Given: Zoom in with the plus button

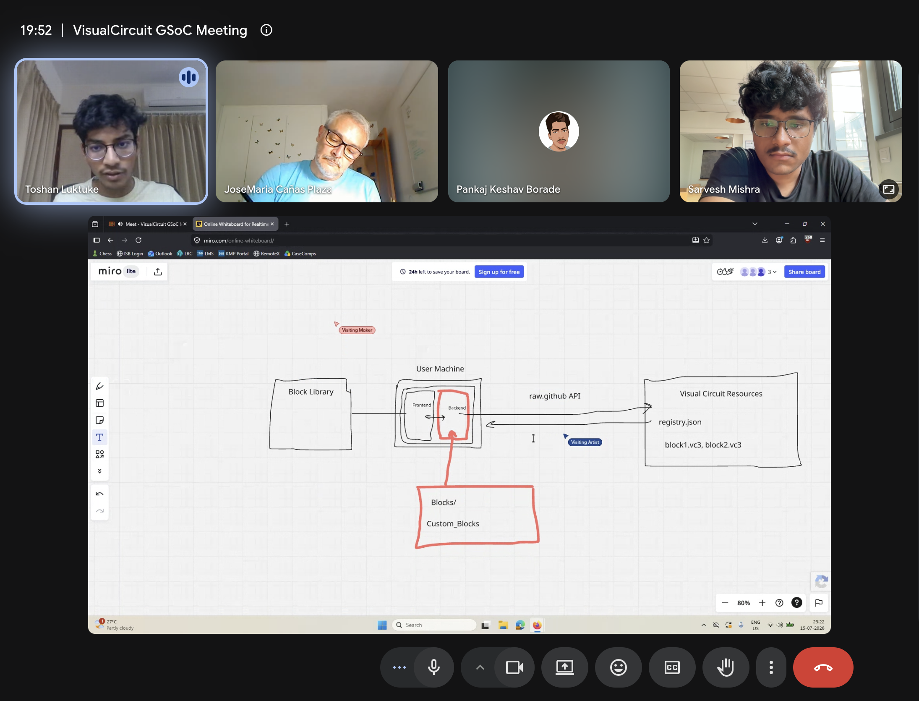Looking at the screenshot, I should [762, 603].
